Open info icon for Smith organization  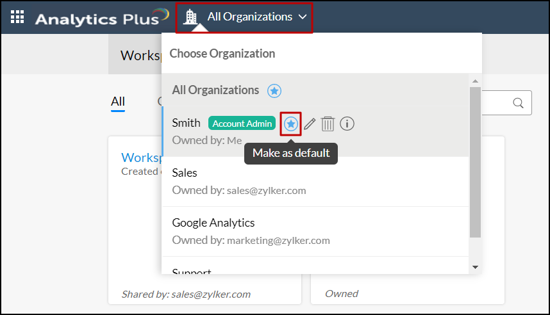tap(347, 124)
